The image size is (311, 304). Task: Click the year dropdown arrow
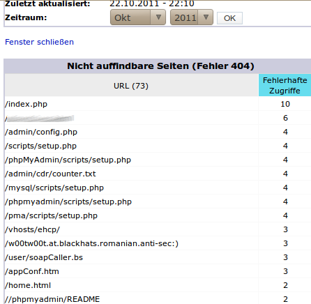click(206, 17)
